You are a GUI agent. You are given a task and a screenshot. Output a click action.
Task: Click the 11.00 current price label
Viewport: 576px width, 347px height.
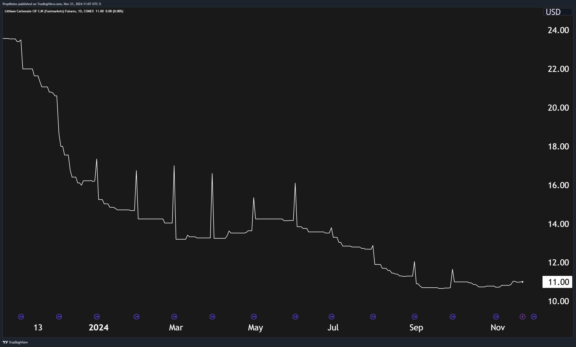[x=557, y=282]
